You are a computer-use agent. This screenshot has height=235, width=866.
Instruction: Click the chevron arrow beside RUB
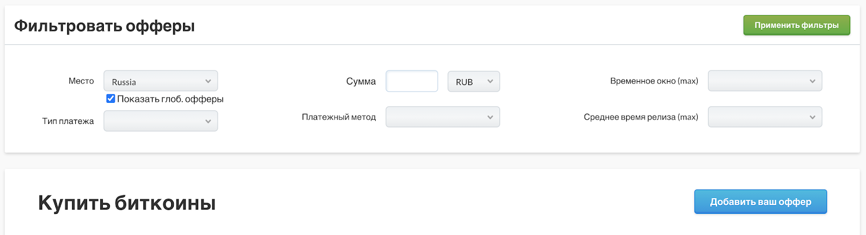coord(490,81)
